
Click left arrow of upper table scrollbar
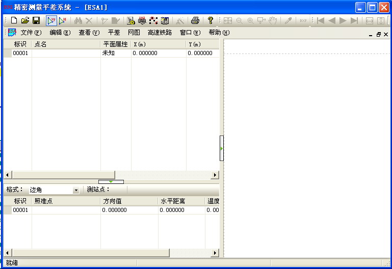click(x=7, y=175)
